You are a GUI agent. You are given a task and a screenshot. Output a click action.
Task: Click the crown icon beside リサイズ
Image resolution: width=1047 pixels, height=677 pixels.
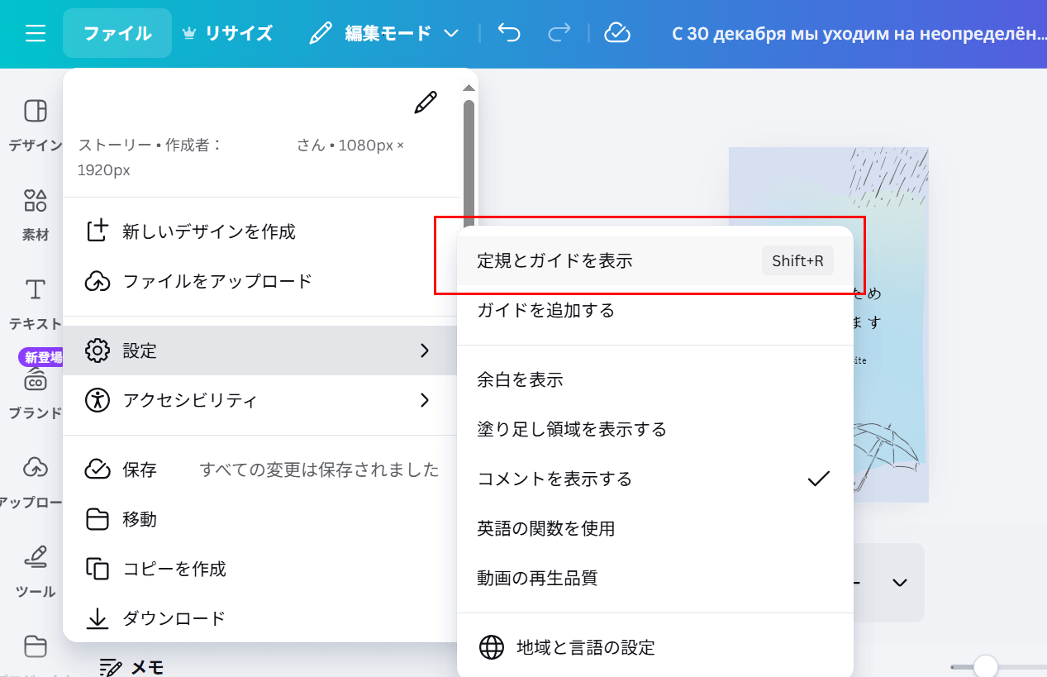pos(189,34)
